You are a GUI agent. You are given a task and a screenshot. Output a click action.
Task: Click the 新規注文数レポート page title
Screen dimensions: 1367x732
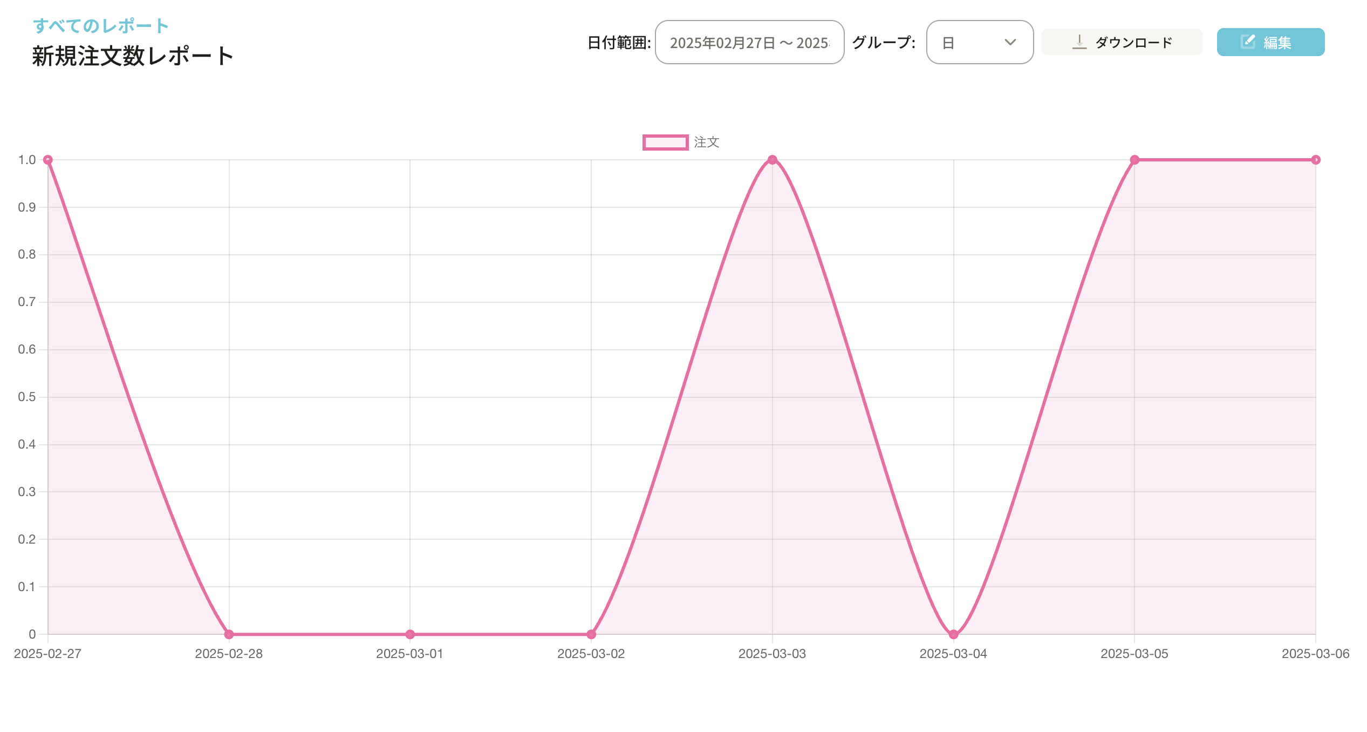pyautogui.click(x=133, y=56)
